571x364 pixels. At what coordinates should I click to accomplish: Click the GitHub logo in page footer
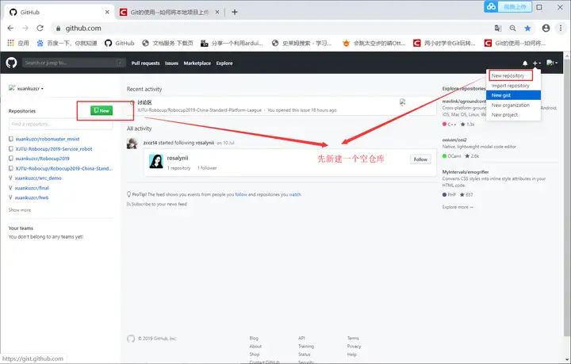[x=131, y=339]
